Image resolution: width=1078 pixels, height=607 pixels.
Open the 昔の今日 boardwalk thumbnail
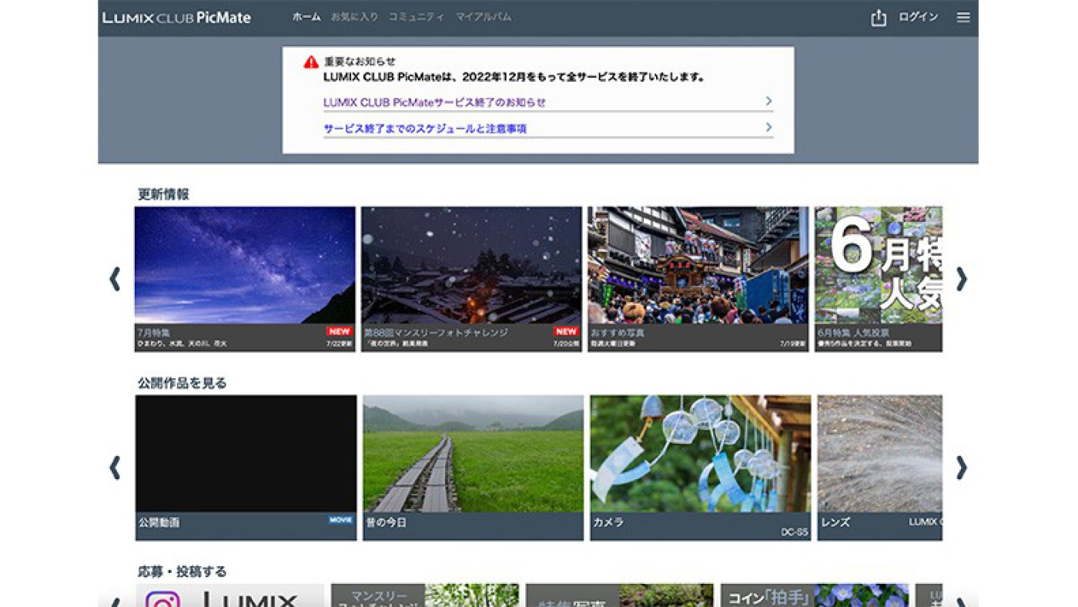click(474, 454)
